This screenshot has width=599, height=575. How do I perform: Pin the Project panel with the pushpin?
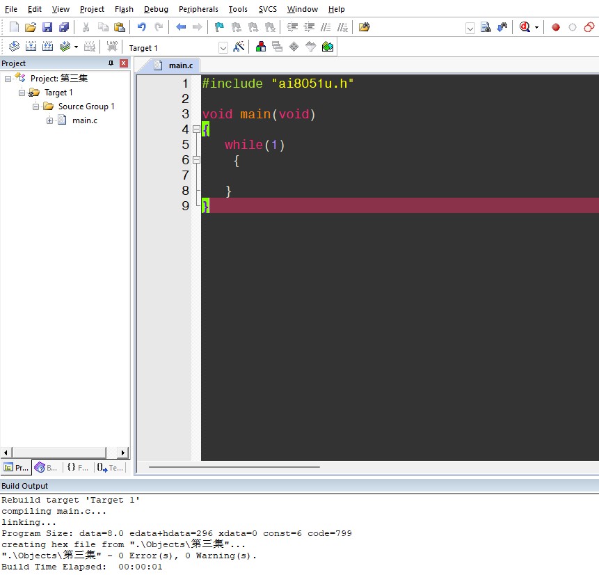pyautogui.click(x=111, y=63)
